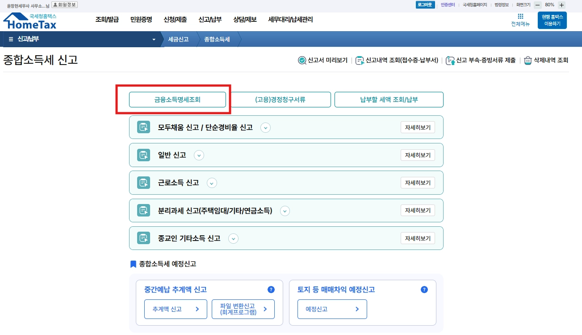Open the 세무대리/납세관리 menu

click(x=290, y=20)
